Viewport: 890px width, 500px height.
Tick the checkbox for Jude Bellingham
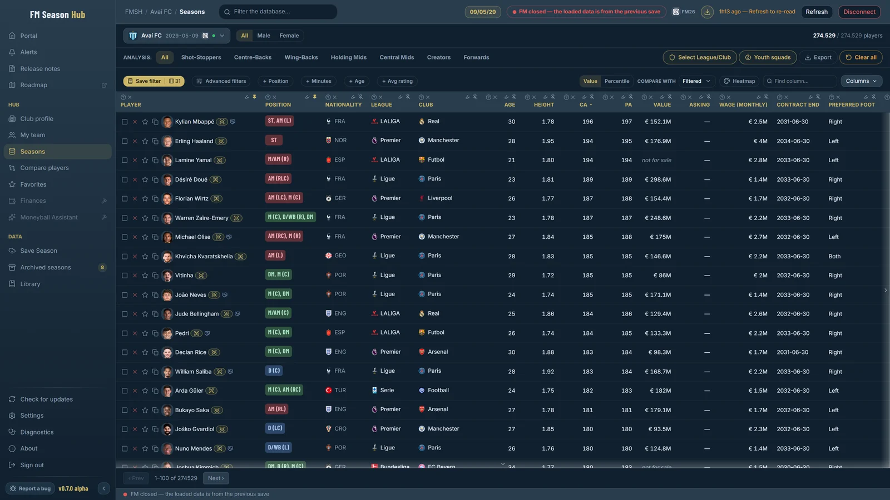coord(125,314)
